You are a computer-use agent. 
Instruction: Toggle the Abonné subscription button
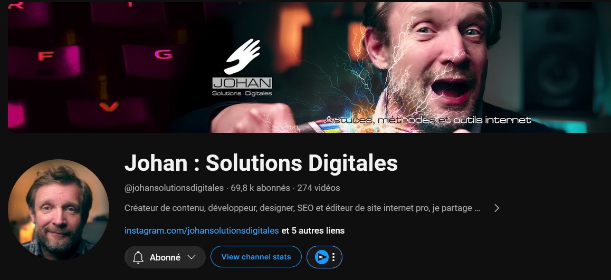(x=165, y=257)
